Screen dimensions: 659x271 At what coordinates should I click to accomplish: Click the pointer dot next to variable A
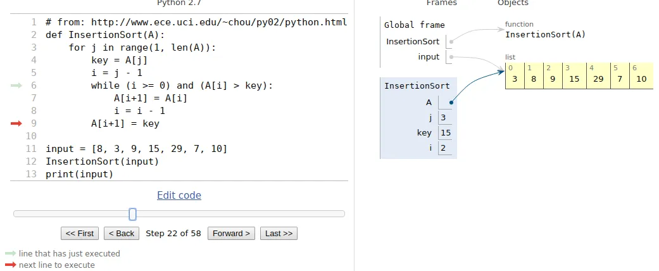pos(450,102)
